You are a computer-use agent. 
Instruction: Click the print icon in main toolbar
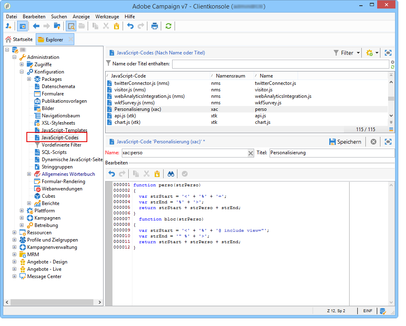(x=154, y=26)
